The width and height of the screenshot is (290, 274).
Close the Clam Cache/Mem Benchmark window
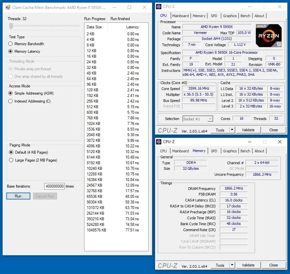pyautogui.click(x=145, y=7)
